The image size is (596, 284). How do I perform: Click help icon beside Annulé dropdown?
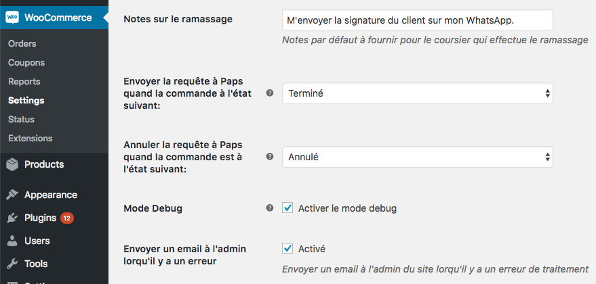pos(270,157)
